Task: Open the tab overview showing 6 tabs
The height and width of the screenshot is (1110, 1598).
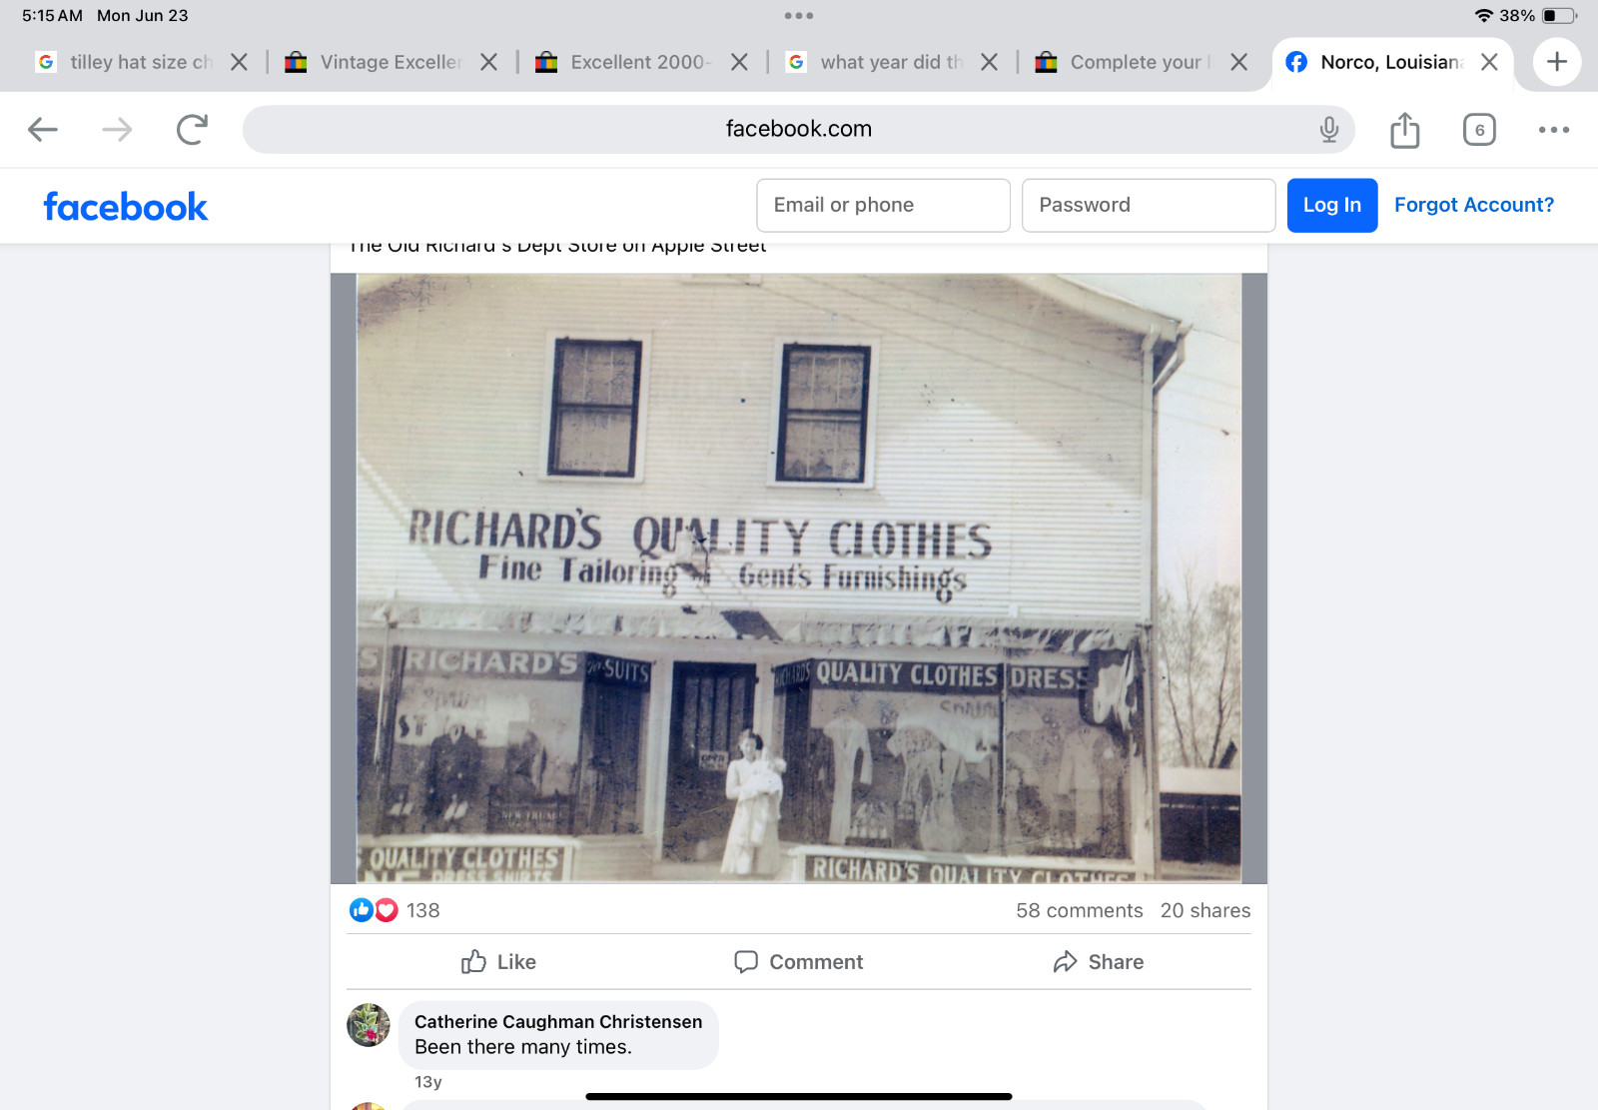Action: [x=1479, y=129]
